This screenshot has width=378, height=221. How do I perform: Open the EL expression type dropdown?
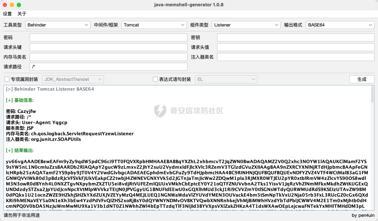point(226,79)
